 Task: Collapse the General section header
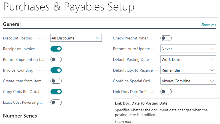click(12, 24)
